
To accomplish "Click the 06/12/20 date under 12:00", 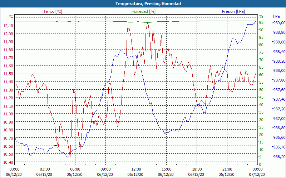I will coord(135,175).
